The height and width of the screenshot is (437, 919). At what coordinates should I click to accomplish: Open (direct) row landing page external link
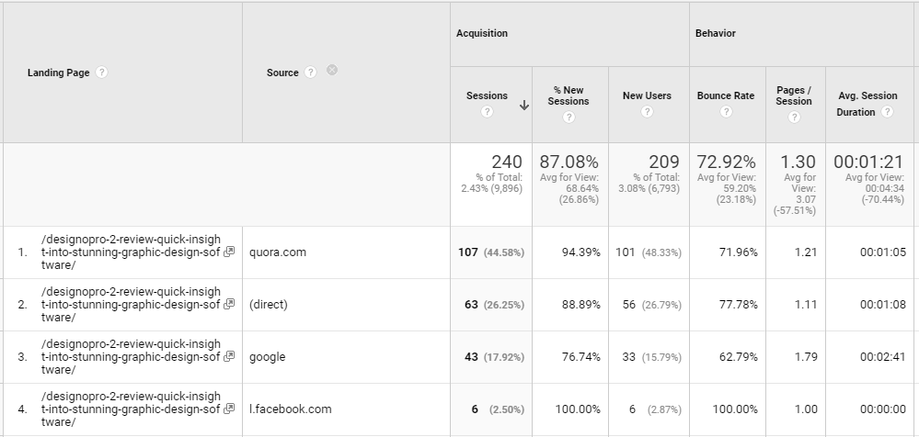click(x=229, y=305)
